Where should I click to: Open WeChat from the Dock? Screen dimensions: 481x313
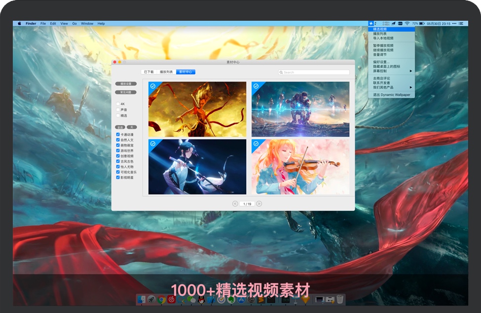191,299
